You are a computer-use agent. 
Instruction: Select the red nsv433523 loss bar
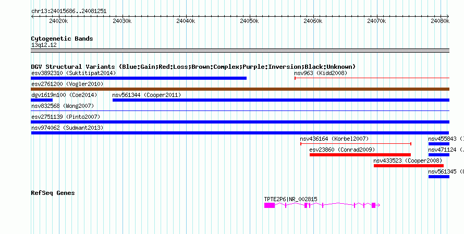tap(409, 166)
